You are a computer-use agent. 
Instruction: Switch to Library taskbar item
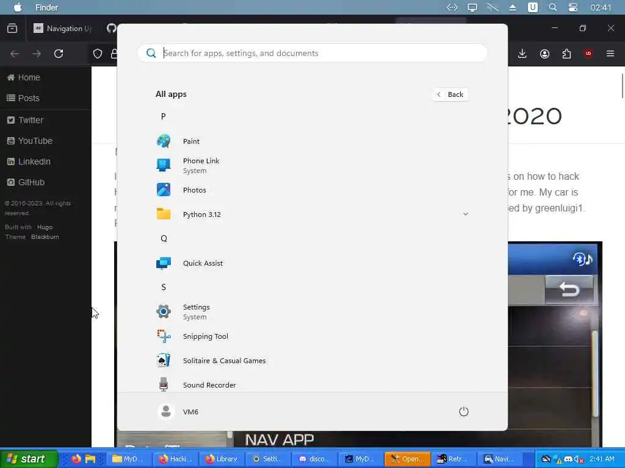tap(221, 459)
